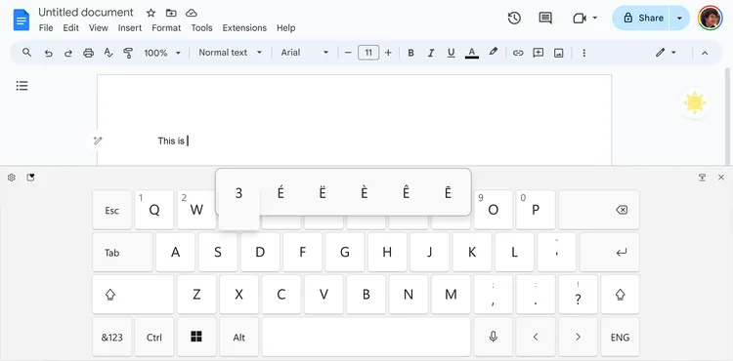This screenshot has height=361, width=733.
Task: Tap the microphone dictation key
Action: 494,337
